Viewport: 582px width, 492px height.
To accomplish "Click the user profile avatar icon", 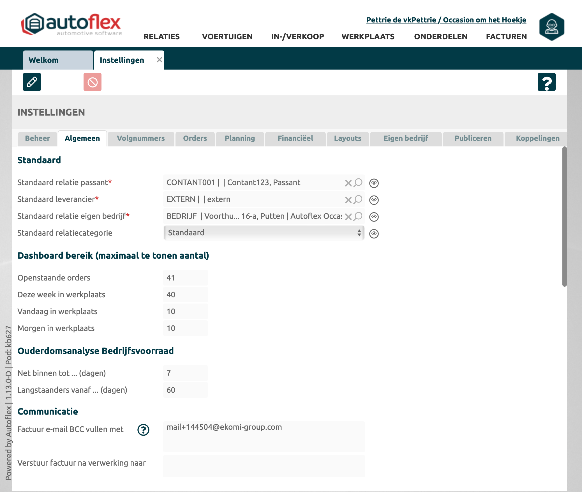I will [551, 27].
